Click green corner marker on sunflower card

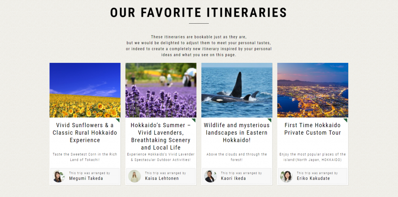coord(118,120)
